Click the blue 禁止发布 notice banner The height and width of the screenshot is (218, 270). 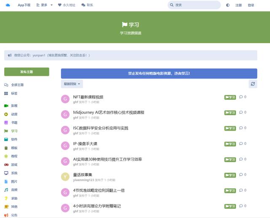pyautogui.click(x=159, y=74)
